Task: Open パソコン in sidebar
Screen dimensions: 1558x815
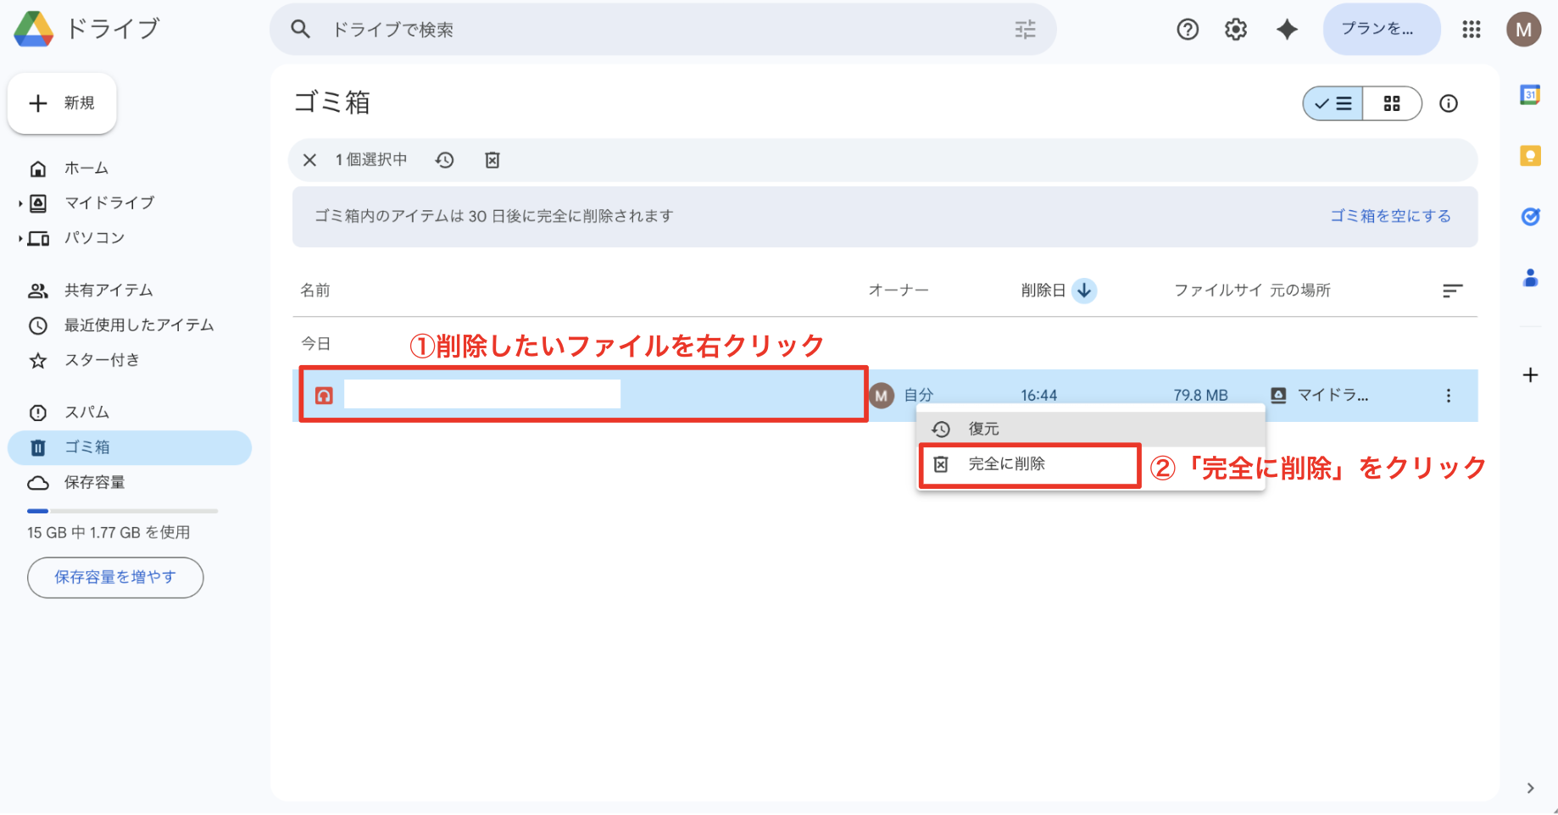Action: pos(94,238)
